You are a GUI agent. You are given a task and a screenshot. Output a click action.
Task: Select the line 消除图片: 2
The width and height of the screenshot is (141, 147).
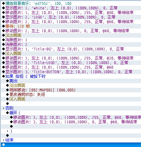coord(71,45)
